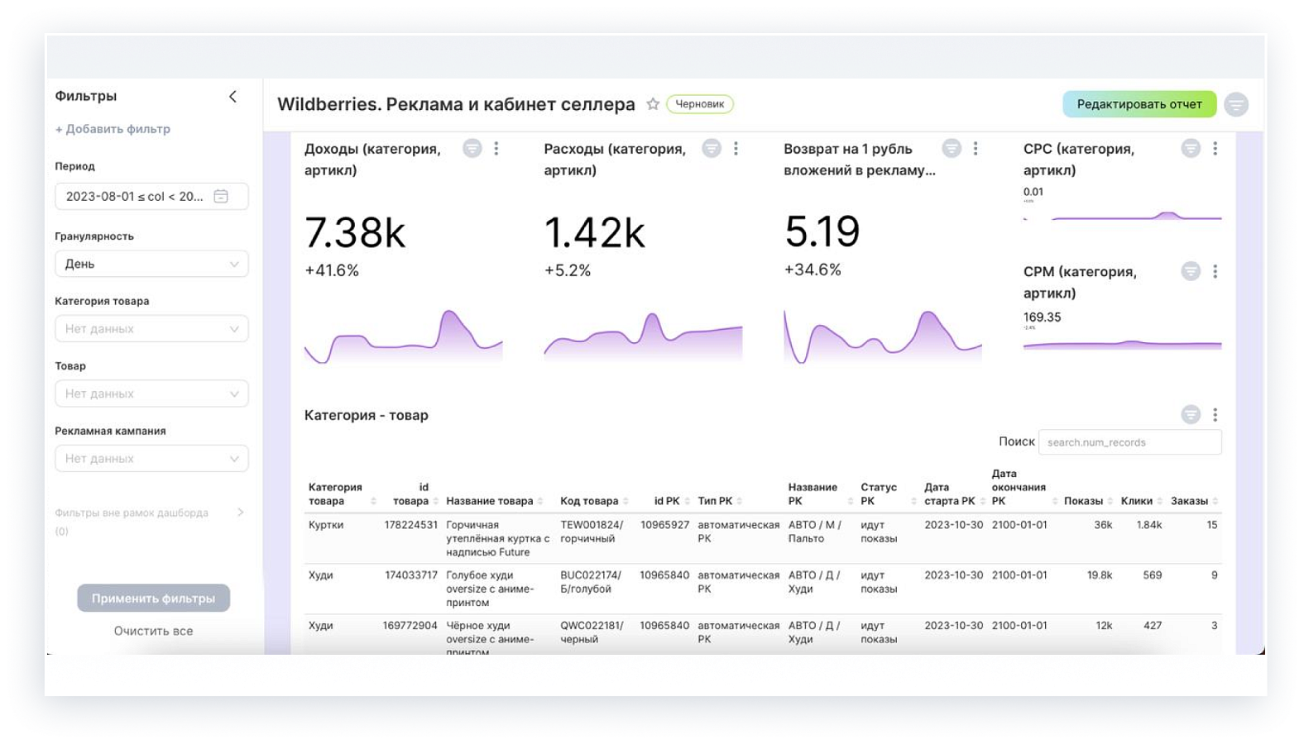Sort table by Название РК column
This screenshot has width=1304, height=744.
pos(851,502)
